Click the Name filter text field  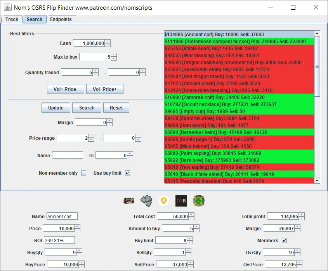point(68,155)
